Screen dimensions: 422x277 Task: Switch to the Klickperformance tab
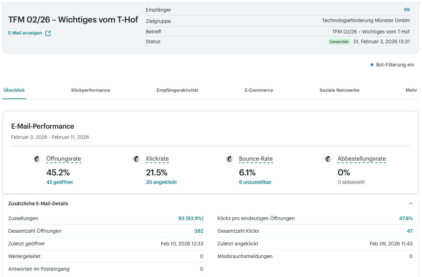point(91,90)
